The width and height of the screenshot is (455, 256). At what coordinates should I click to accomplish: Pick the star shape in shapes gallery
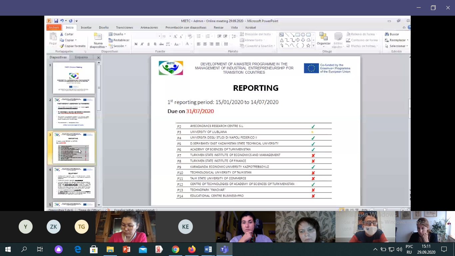pyautogui.click(x=308, y=46)
